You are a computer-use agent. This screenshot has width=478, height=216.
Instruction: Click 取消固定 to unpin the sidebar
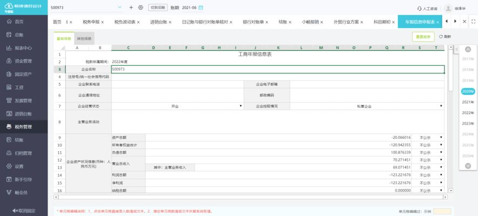(x=24, y=211)
